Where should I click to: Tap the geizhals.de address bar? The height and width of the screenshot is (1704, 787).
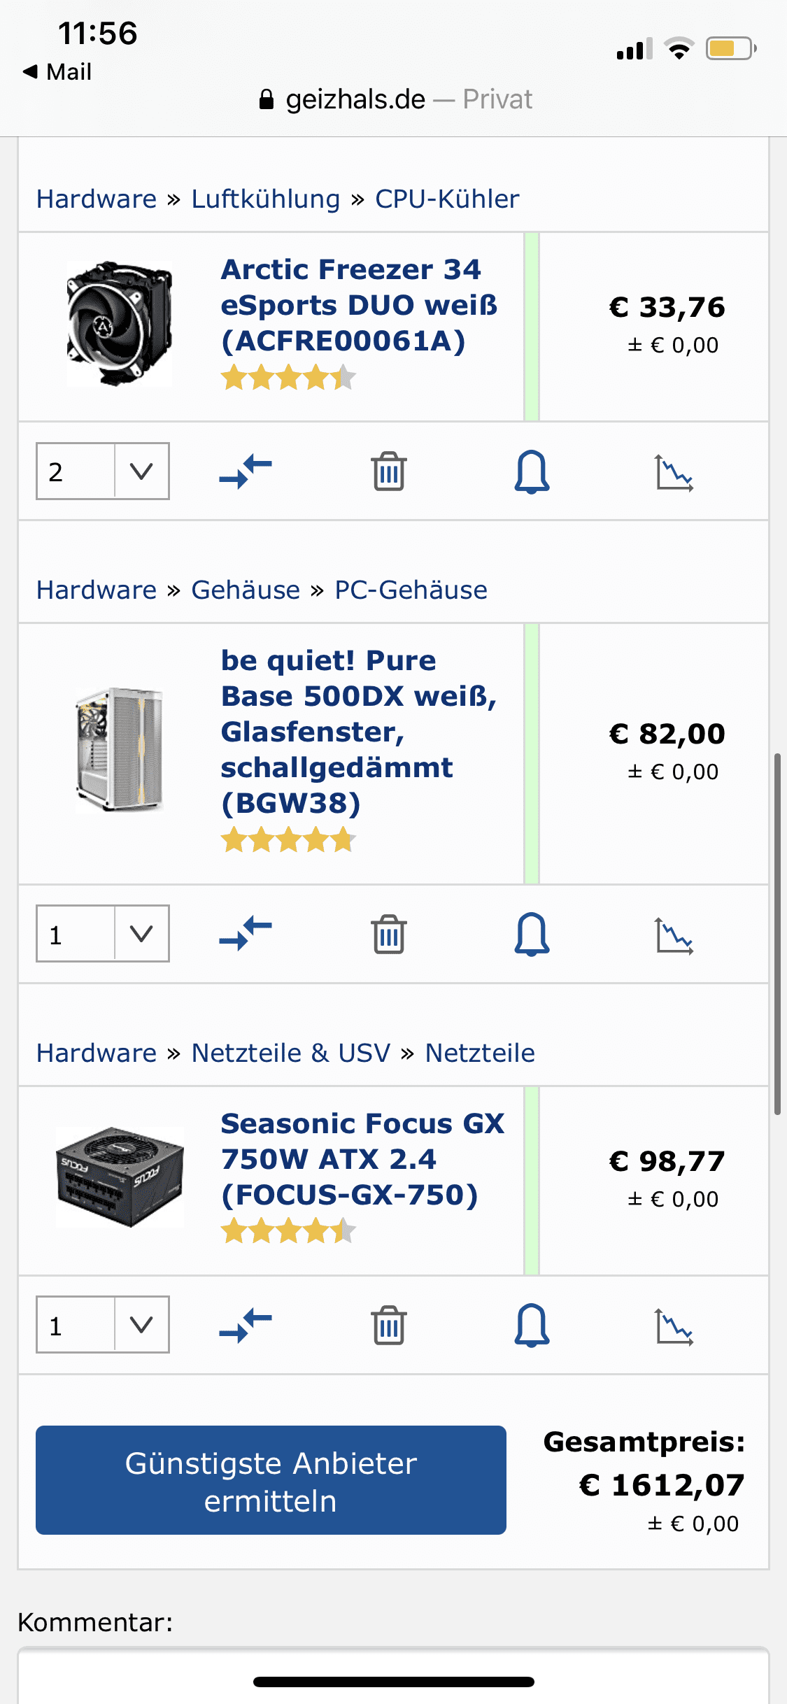[x=395, y=100]
